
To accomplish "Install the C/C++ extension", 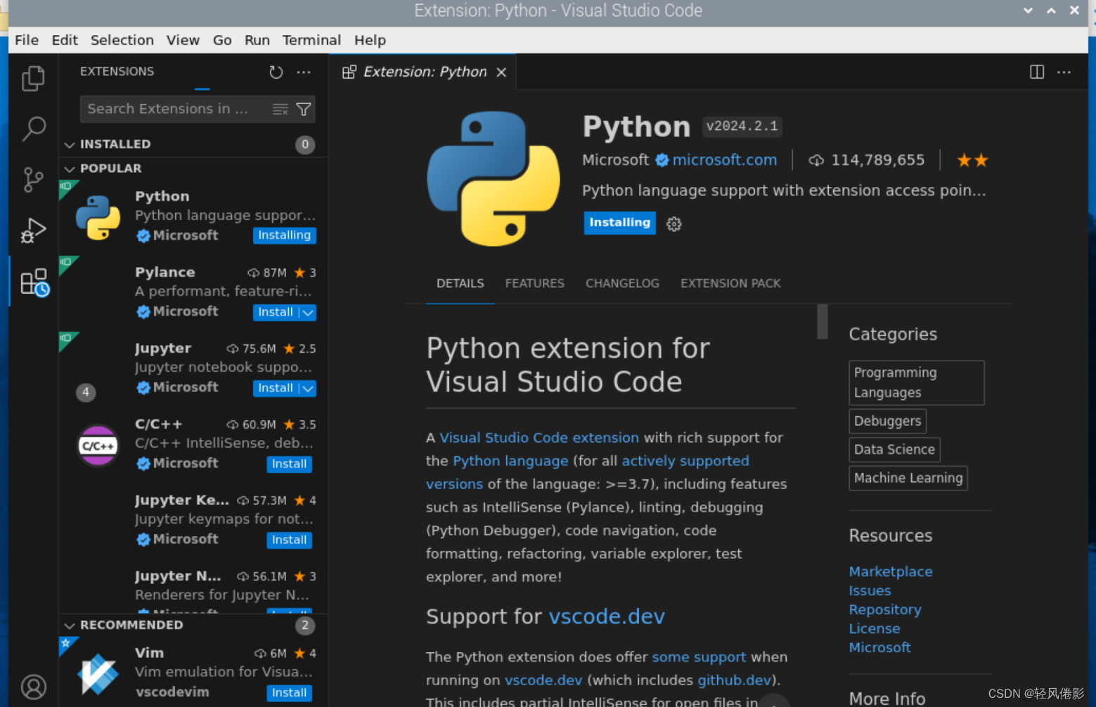I will pos(289,464).
